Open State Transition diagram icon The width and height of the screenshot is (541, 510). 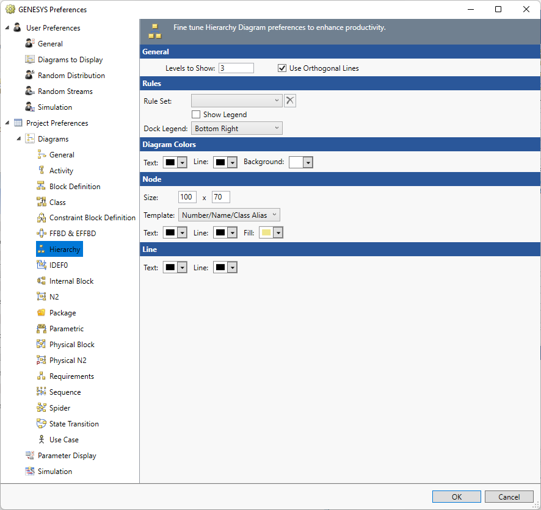click(x=42, y=424)
